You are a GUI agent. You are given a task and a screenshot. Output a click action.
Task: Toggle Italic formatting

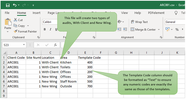coord(50,29)
